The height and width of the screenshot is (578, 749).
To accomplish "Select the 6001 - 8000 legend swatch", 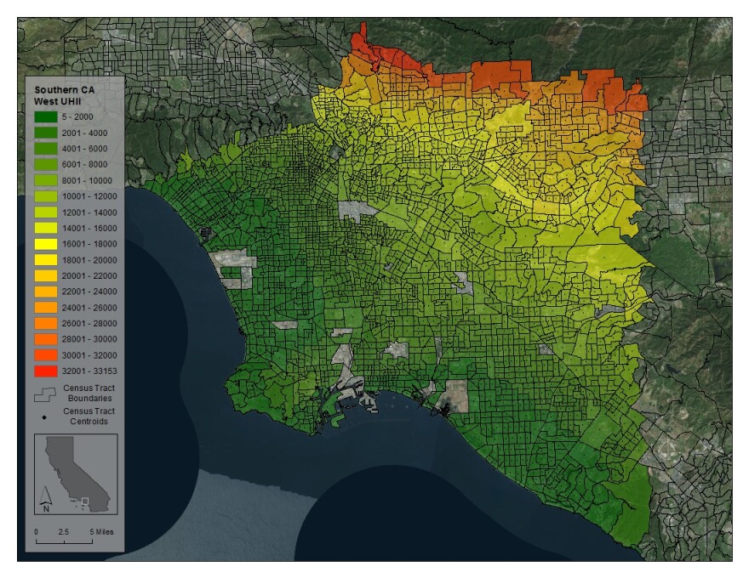I will (x=46, y=165).
